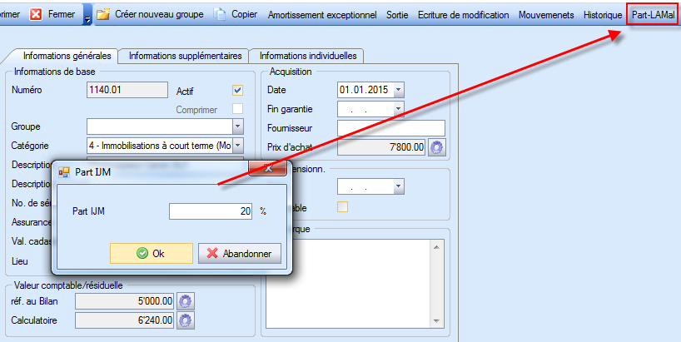The width and height of the screenshot is (681, 342).
Task: Open Historique from the toolbar
Action: [603, 15]
